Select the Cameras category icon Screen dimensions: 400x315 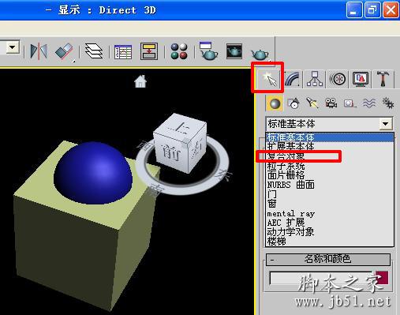point(331,103)
